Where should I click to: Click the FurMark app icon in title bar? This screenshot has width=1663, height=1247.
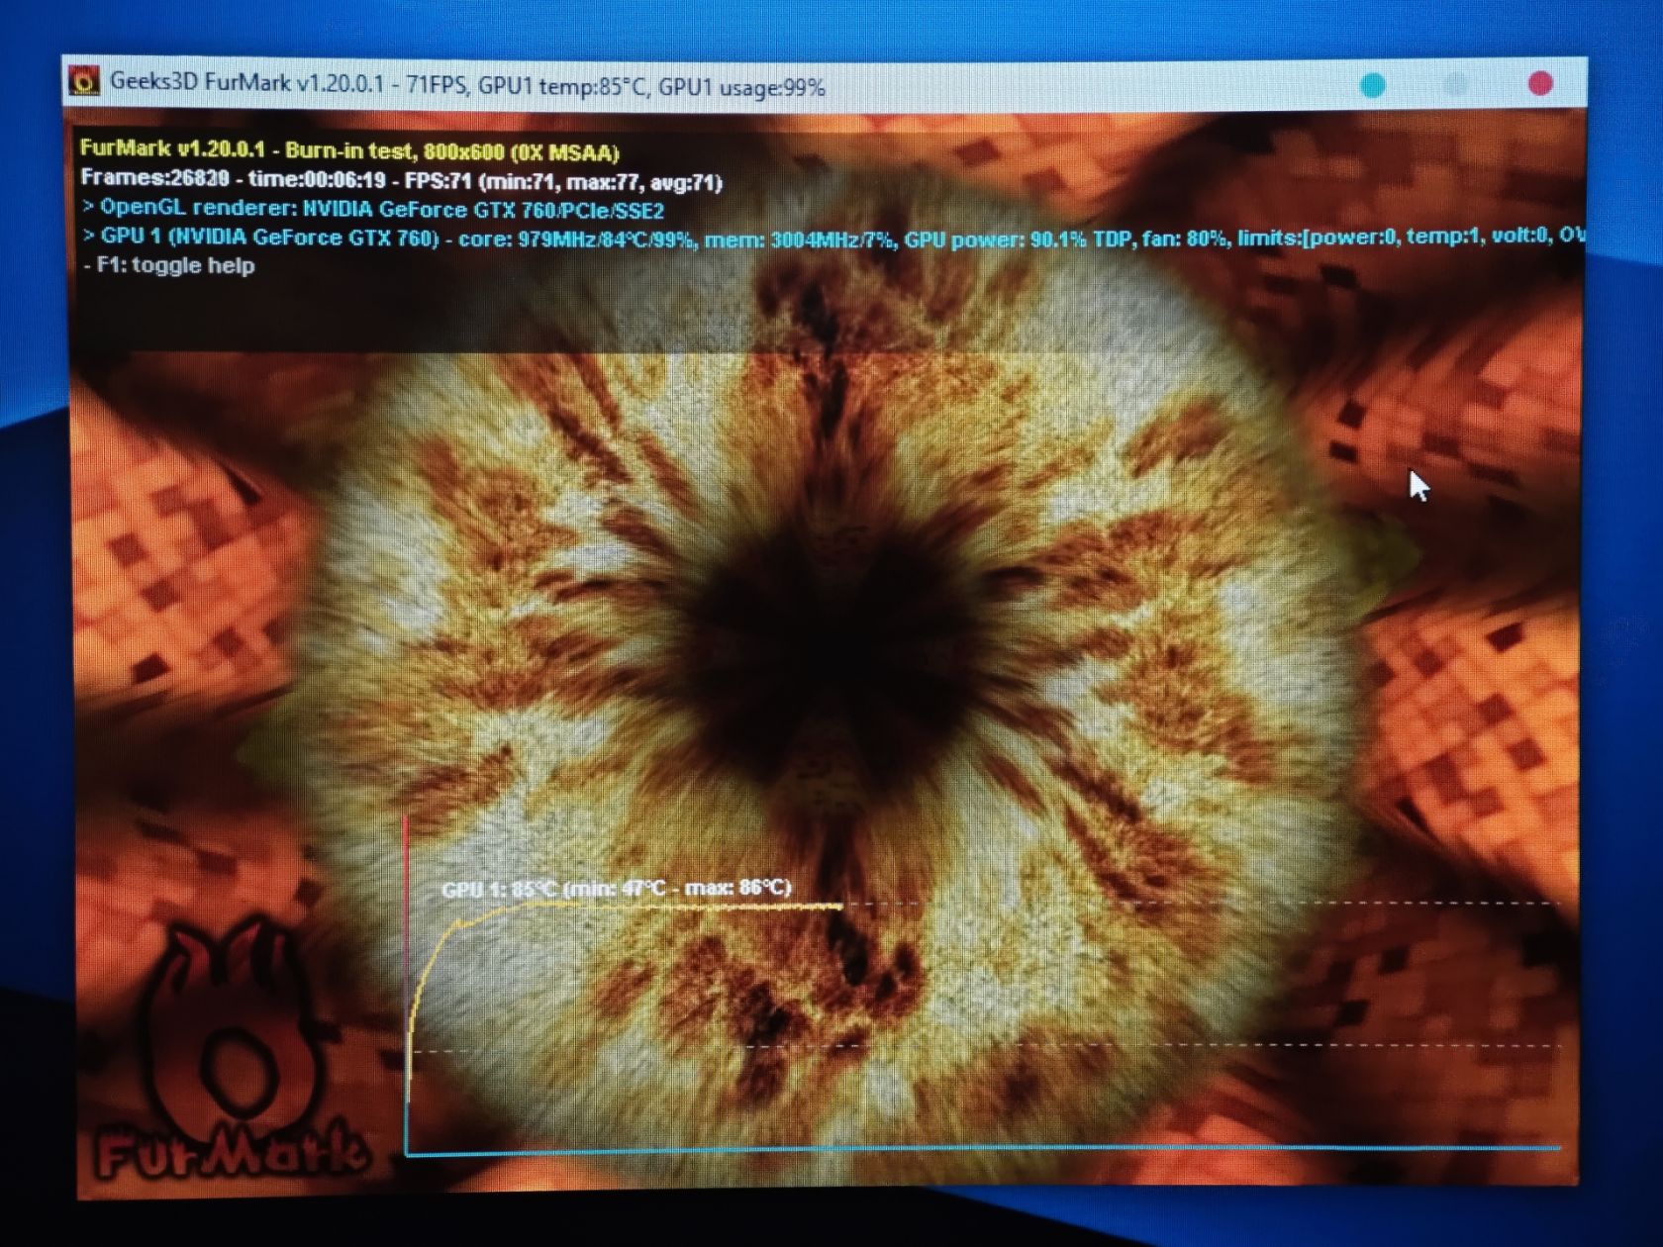tap(85, 81)
